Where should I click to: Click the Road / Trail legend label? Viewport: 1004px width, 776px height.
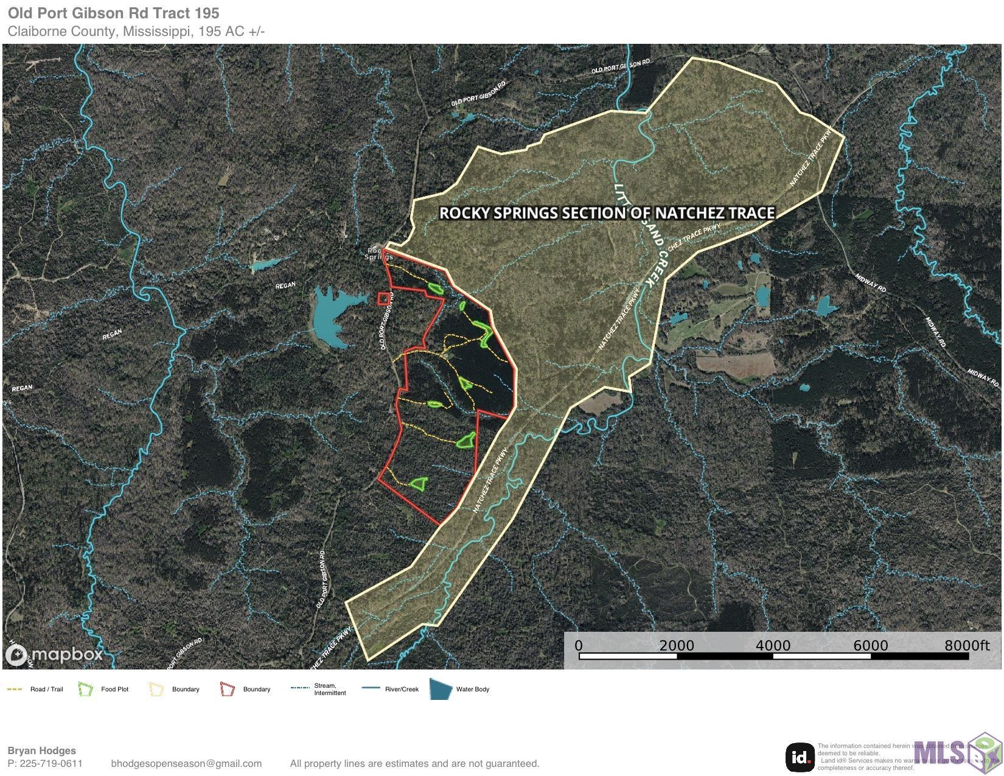pyautogui.click(x=47, y=689)
